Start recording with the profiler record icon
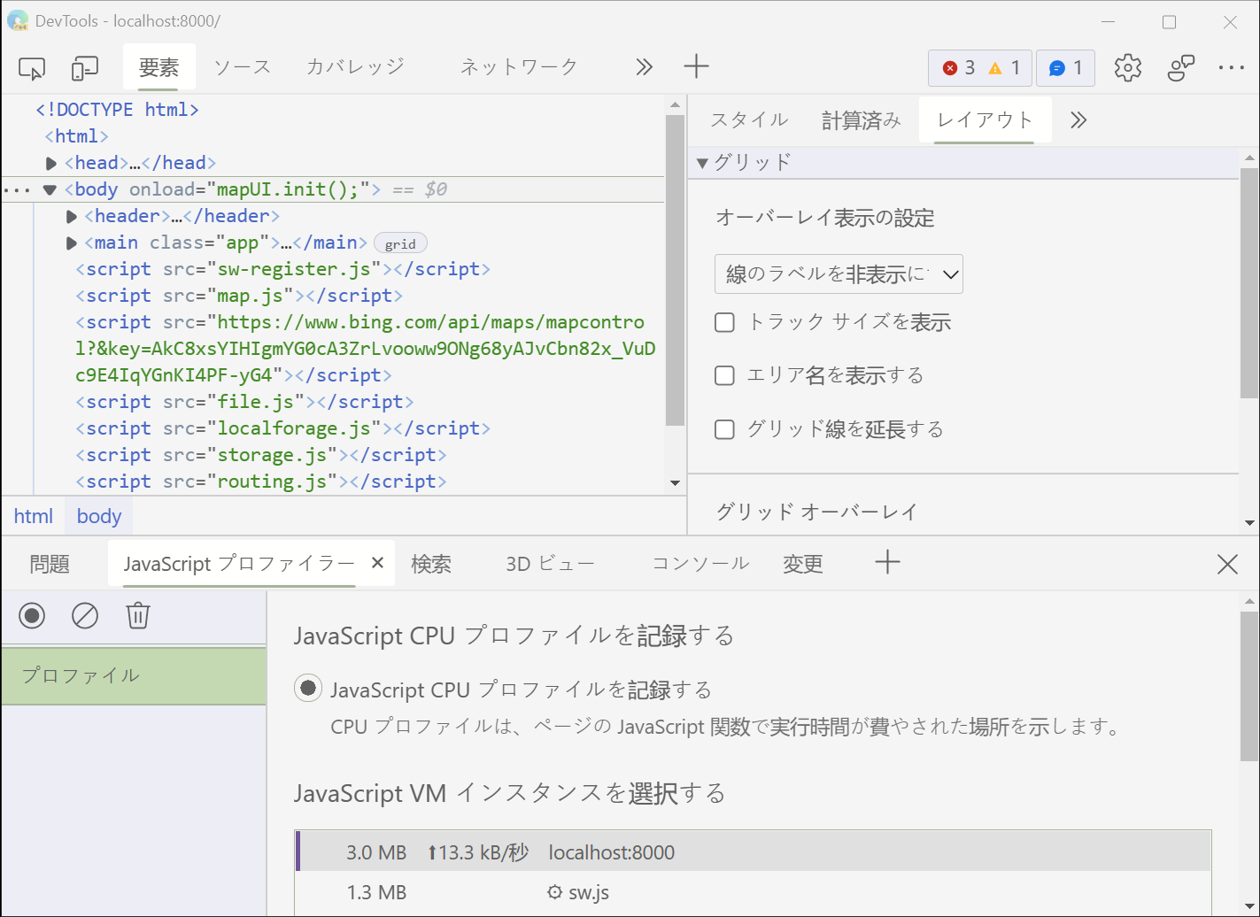 click(32, 615)
